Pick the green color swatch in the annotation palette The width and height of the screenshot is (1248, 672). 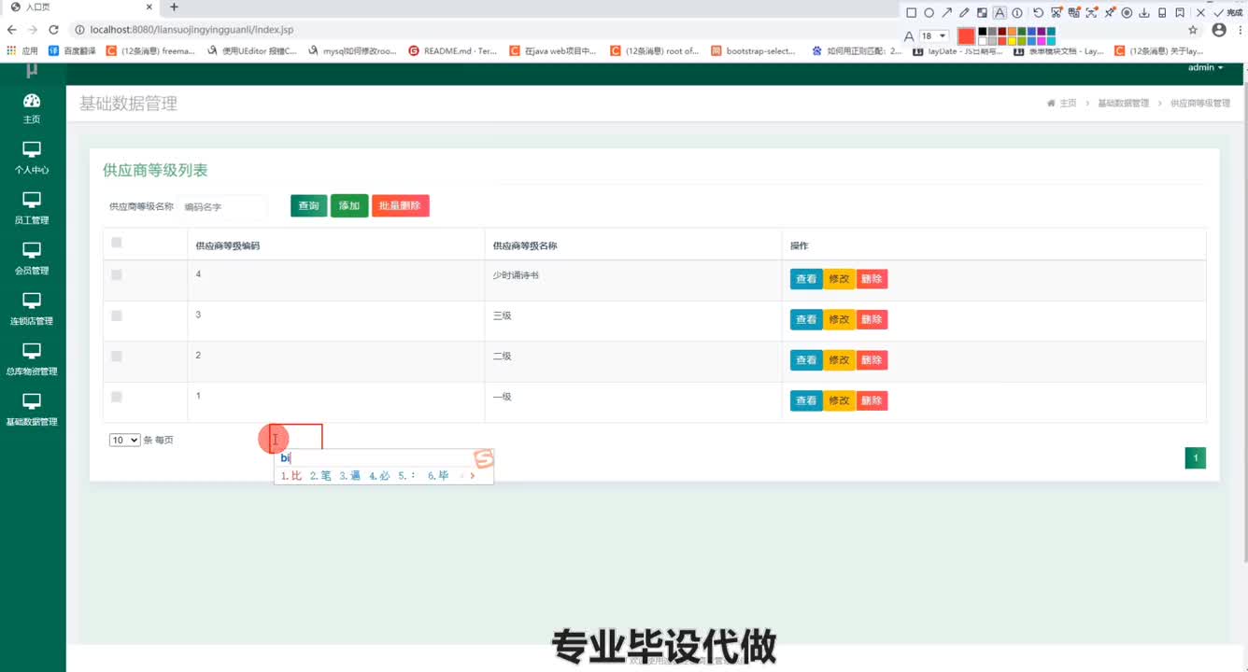click(x=1021, y=31)
